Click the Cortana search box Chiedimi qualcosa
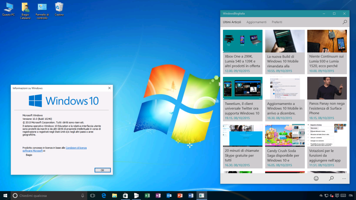Viewport: 356px width, 200px height. 49,195
